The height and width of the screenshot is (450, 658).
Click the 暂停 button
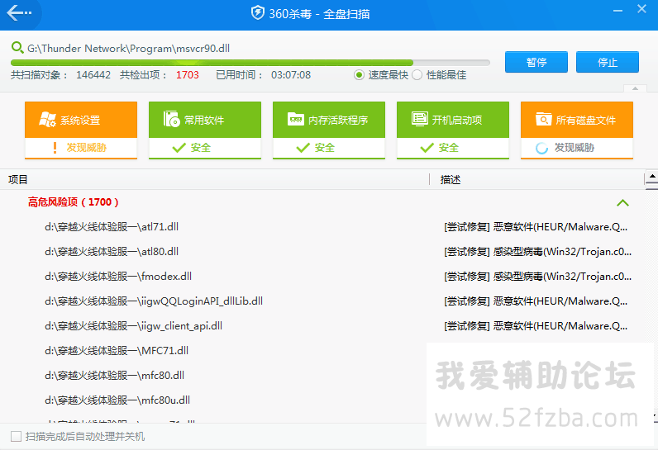coord(536,62)
